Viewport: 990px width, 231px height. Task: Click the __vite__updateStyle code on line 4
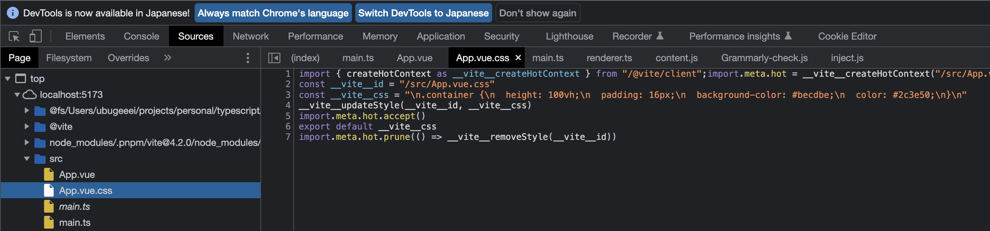[415, 106]
